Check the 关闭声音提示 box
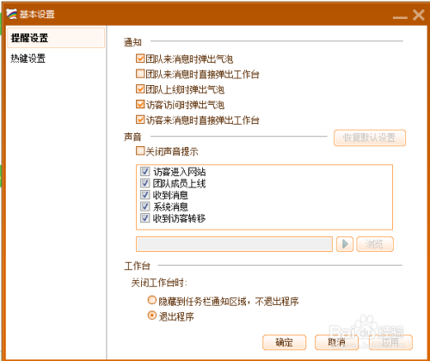The image size is (430, 361). 140,151
